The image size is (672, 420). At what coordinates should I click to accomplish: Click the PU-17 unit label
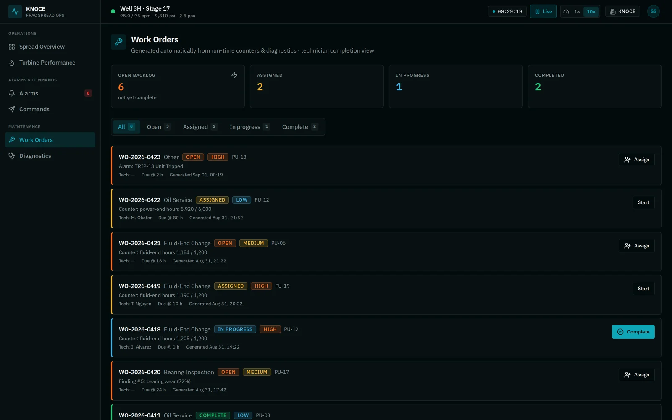282,372
